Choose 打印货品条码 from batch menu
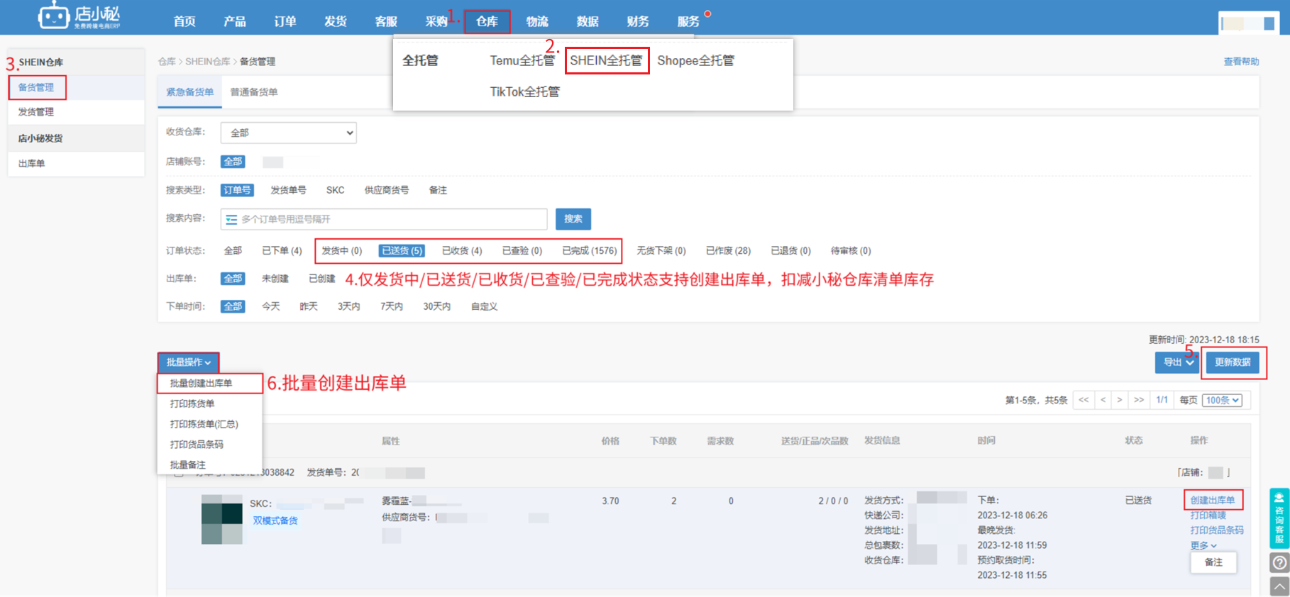Screen dimensions: 1290x597 [197, 445]
